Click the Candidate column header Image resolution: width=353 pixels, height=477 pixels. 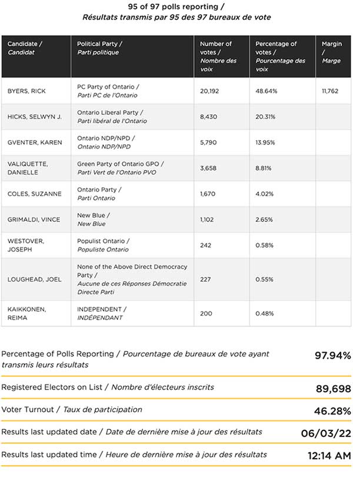pyautogui.click(x=36, y=57)
